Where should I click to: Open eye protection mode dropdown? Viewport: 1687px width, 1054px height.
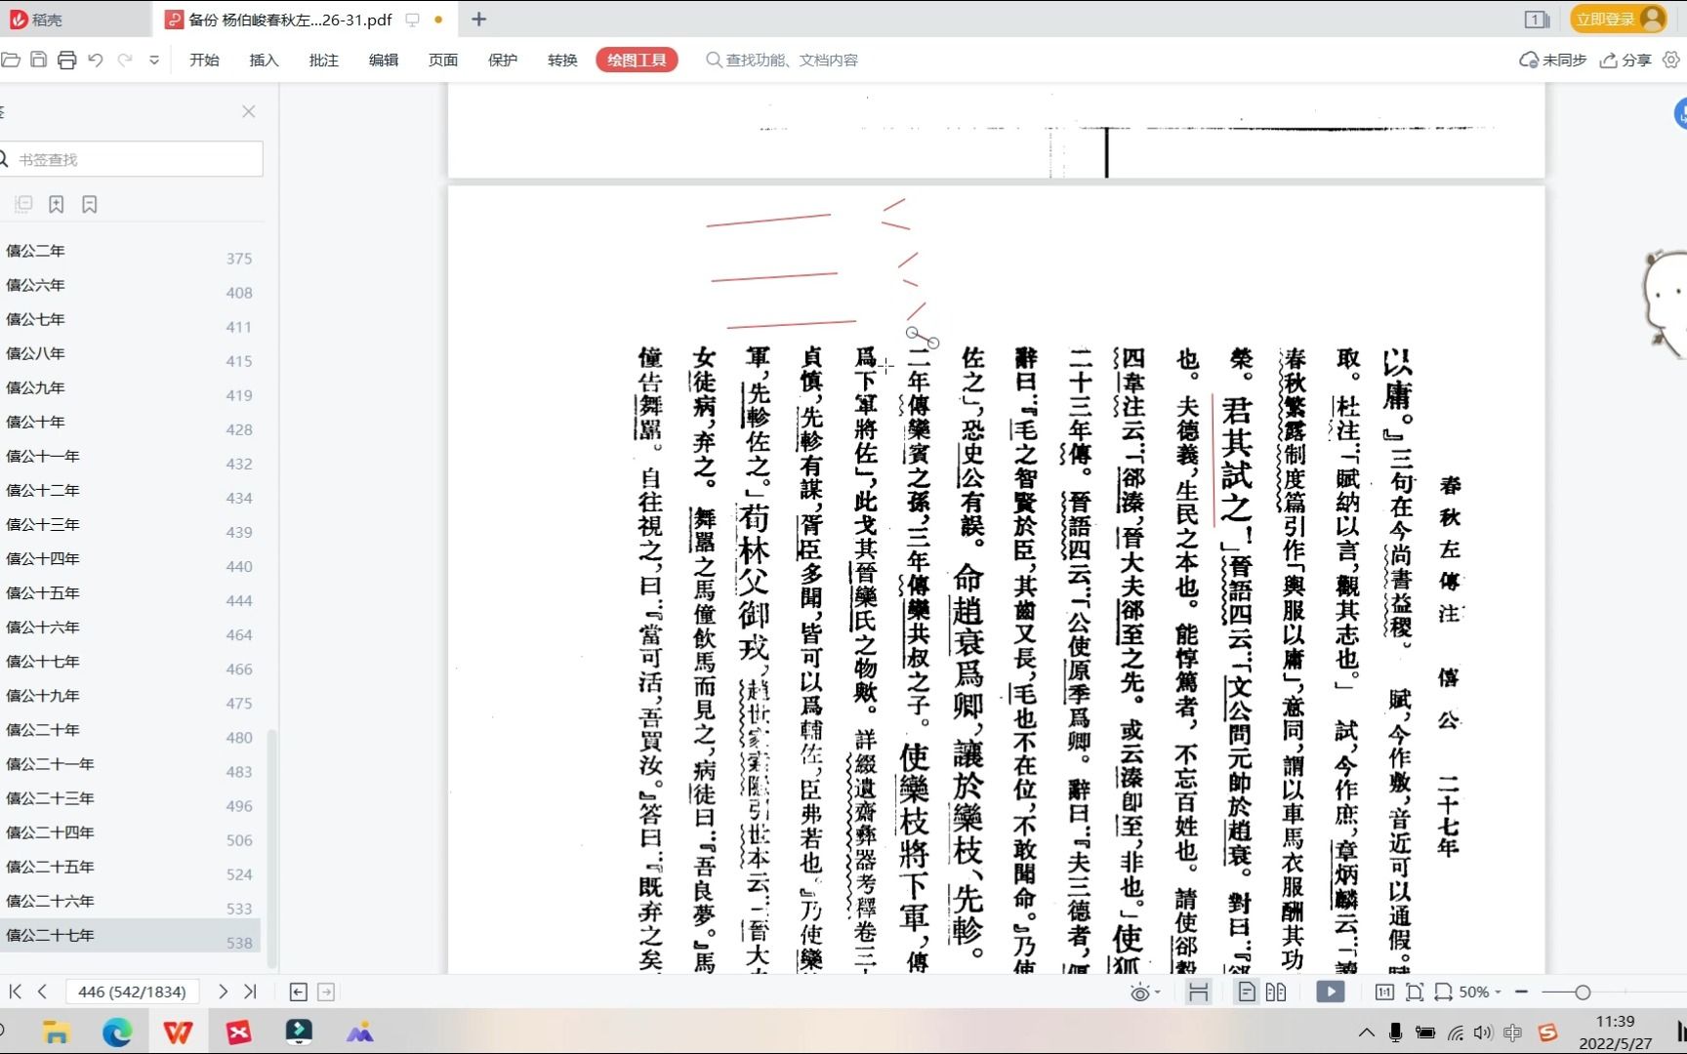tap(1144, 993)
